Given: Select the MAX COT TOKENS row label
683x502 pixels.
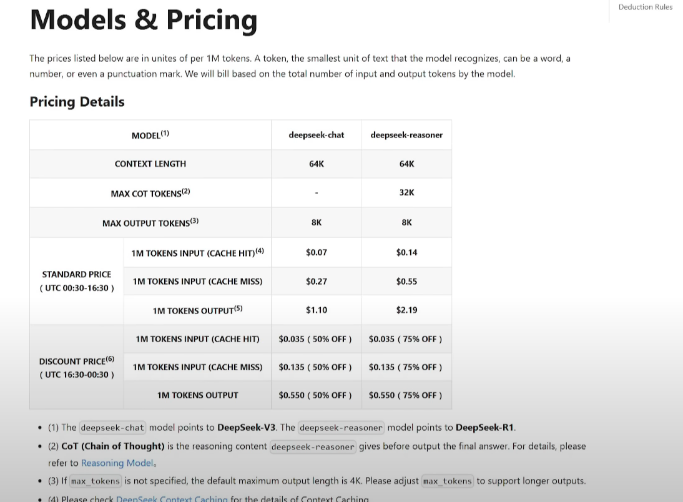Looking at the screenshot, I should (150, 194).
